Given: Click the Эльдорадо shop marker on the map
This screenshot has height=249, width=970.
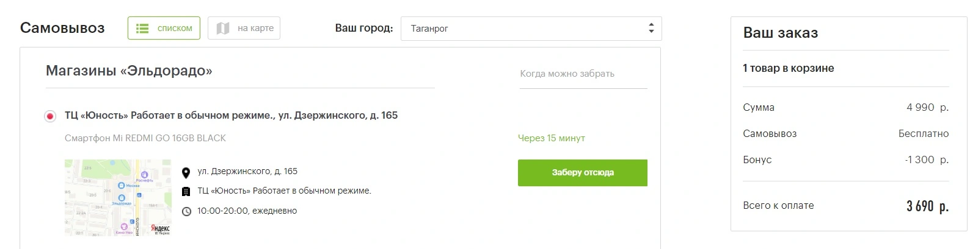Looking at the screenshot, I should tap(122, 198).
